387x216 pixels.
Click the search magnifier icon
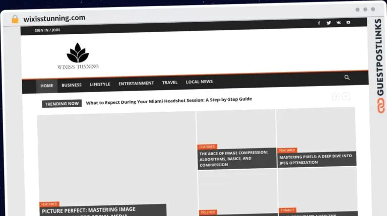(347, 78)
